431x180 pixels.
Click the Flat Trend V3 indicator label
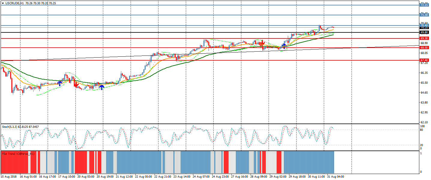pyautogui.click(x=17, y=154)
